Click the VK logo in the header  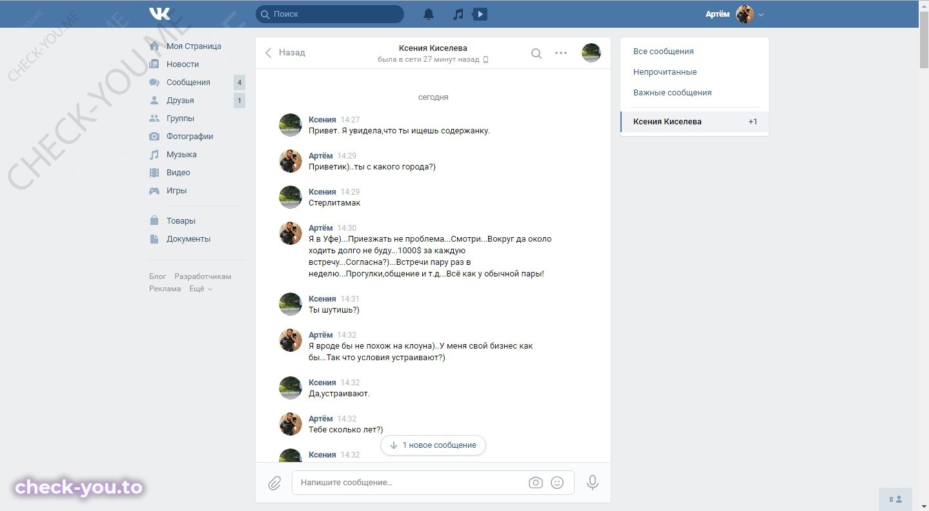click(x=159, y=14)
